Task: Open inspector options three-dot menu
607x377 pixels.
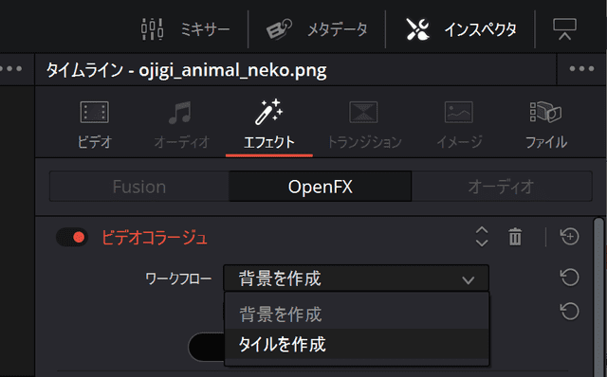Action: click(581, 69)
